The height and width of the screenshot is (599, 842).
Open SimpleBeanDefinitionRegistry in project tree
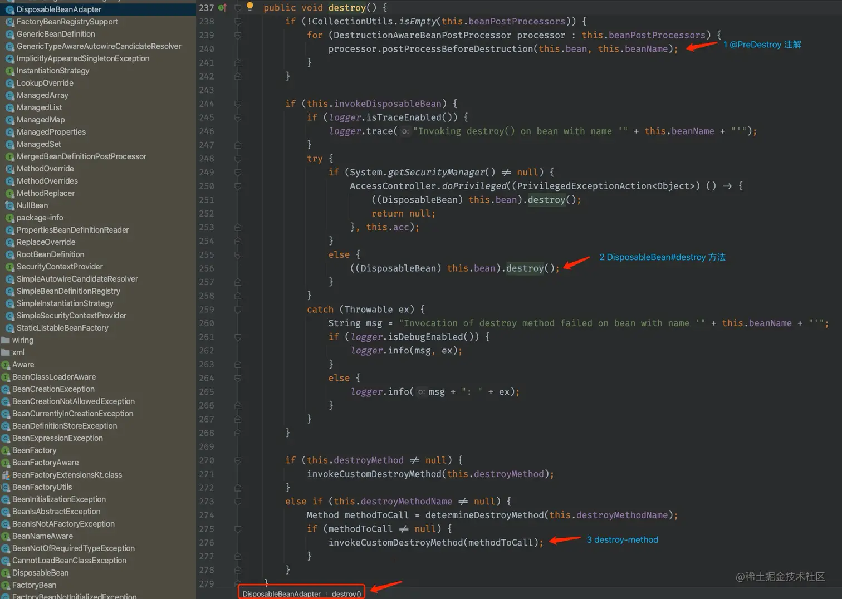pyautogui.click(x=68, y=291)
